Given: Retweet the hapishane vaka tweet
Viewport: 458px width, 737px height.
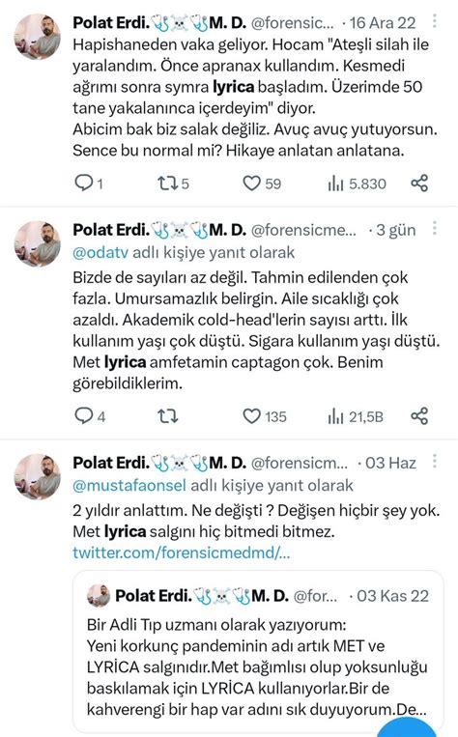Looking at the screenshot, I should point(173,183).
